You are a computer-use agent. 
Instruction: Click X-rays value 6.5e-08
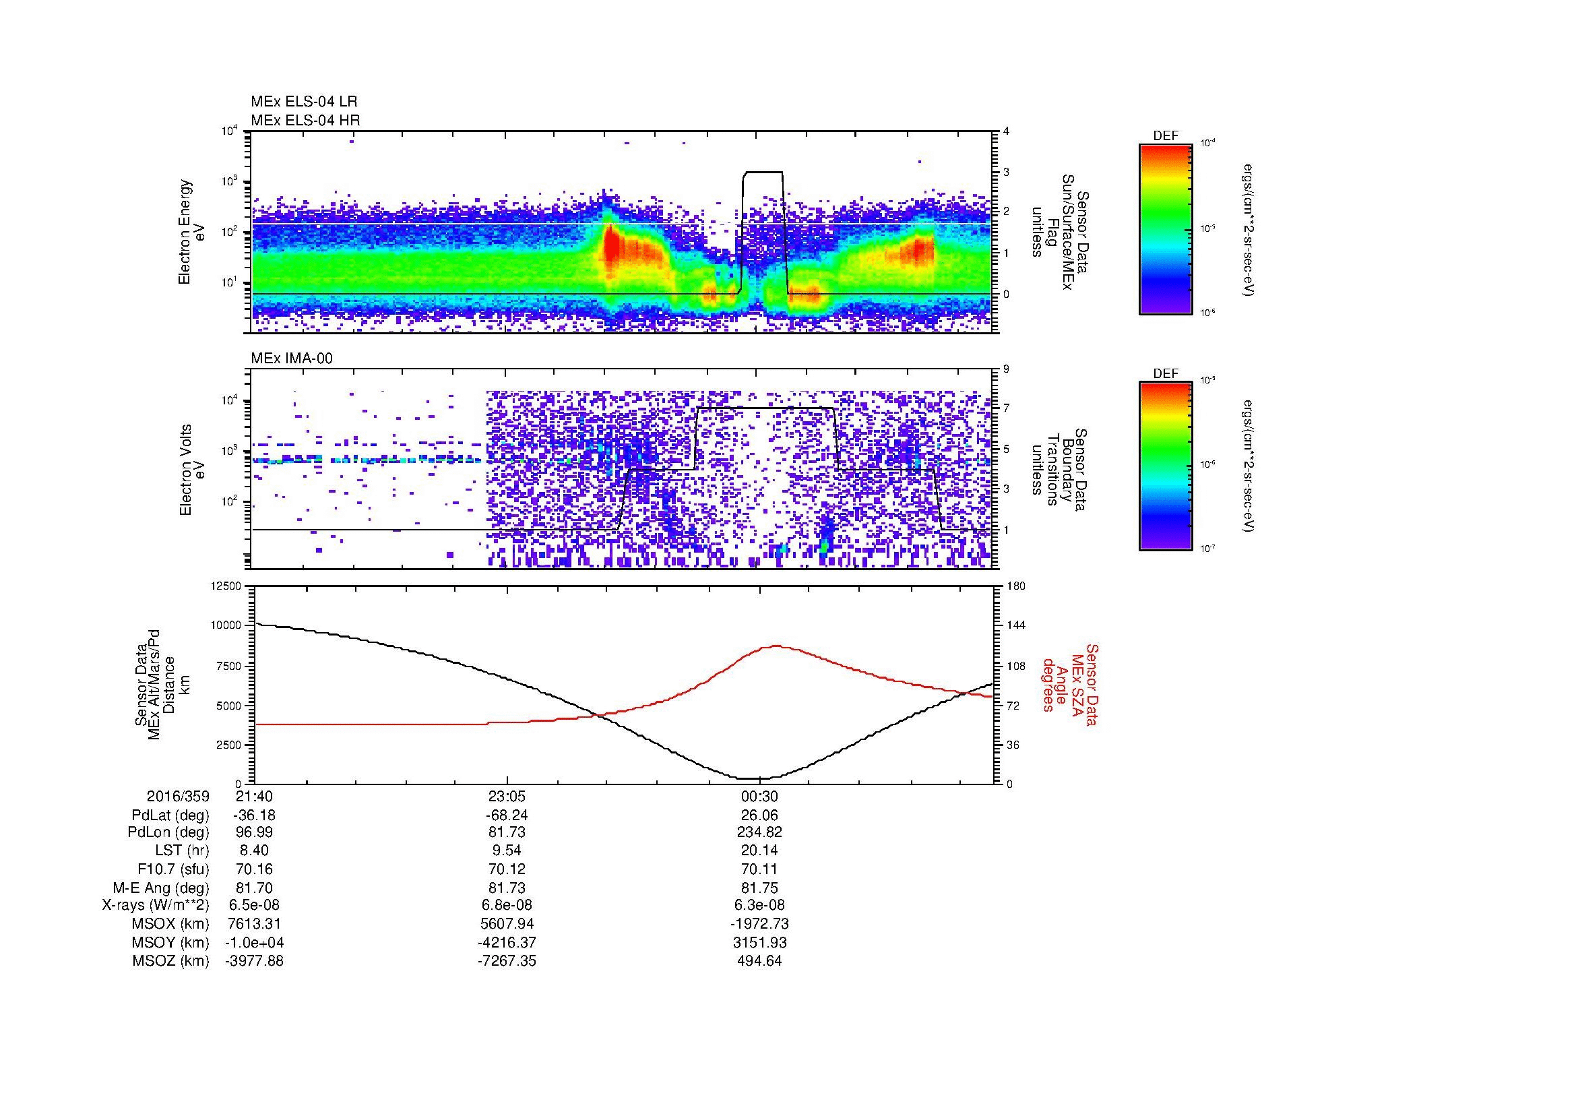(254, 905)
